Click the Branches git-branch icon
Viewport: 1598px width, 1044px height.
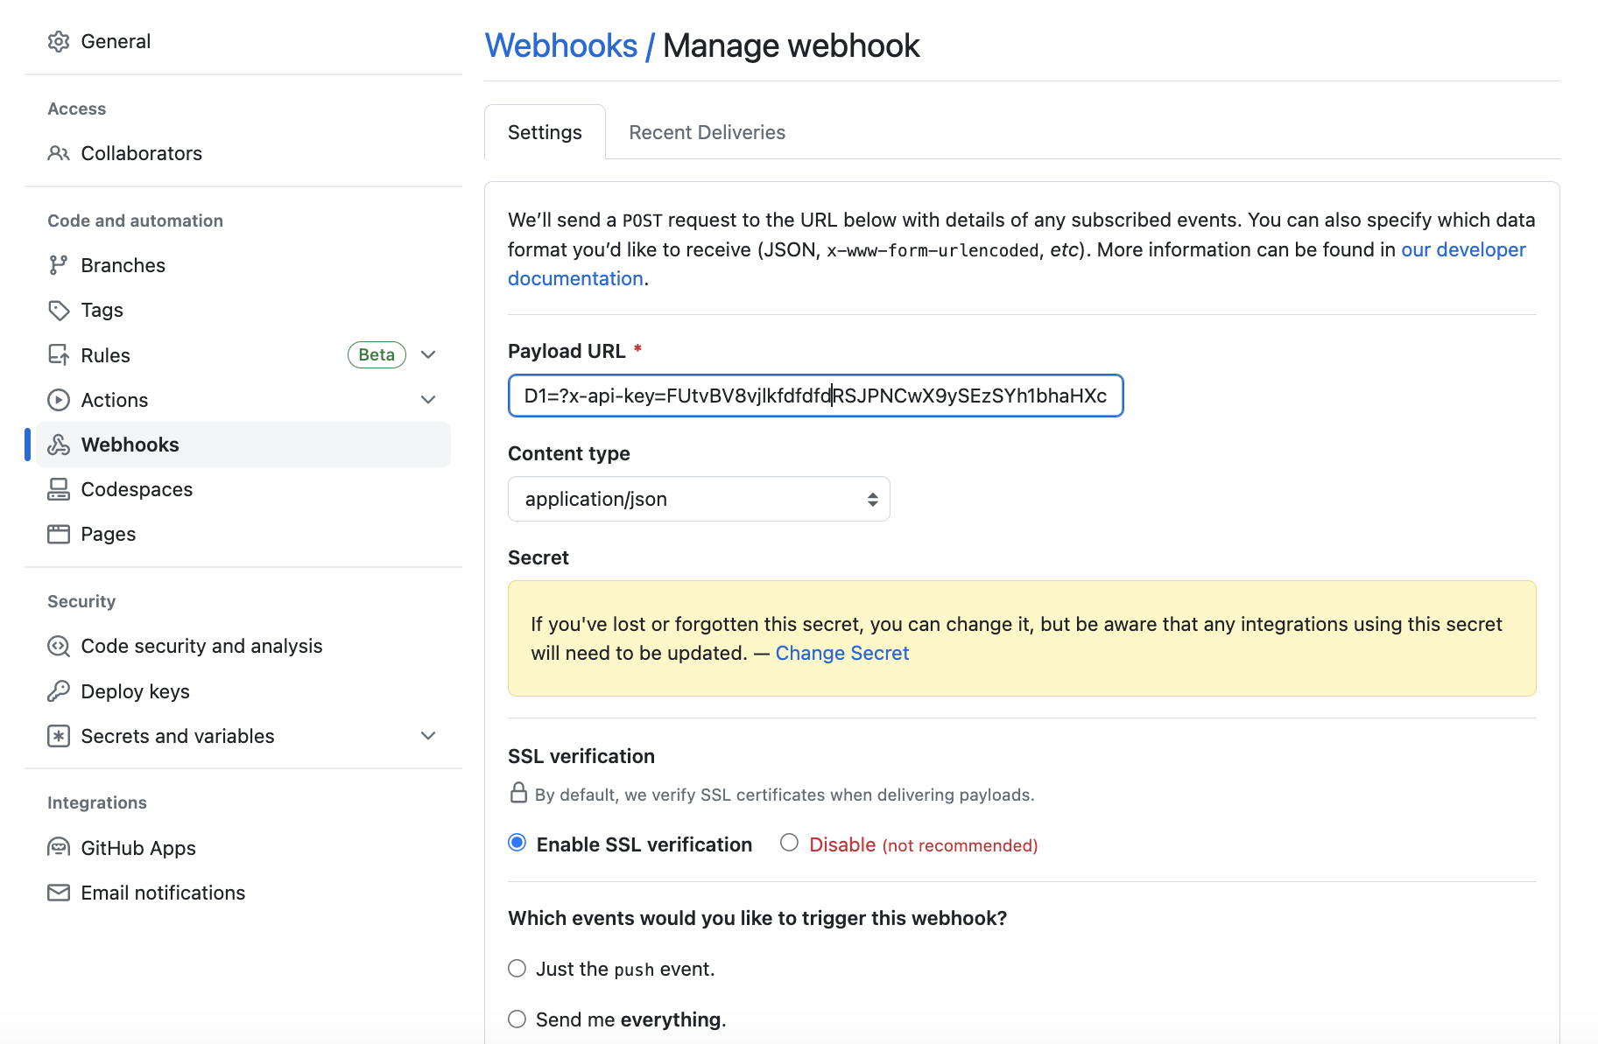point(59,265)
